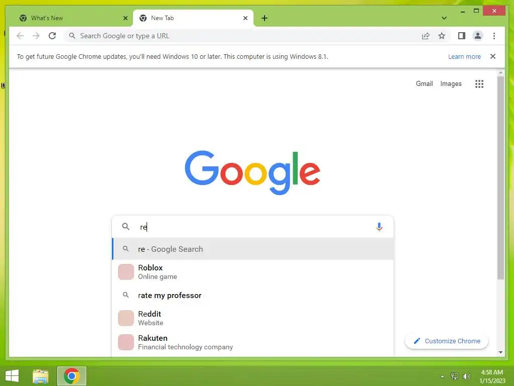Screen dimensions: 514x386
Task: Pick the Rakuten suggestion
Action: [x=252, y=342]
